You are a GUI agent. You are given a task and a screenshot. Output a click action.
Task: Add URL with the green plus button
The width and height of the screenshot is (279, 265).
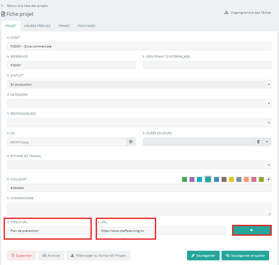pos(252,230)
